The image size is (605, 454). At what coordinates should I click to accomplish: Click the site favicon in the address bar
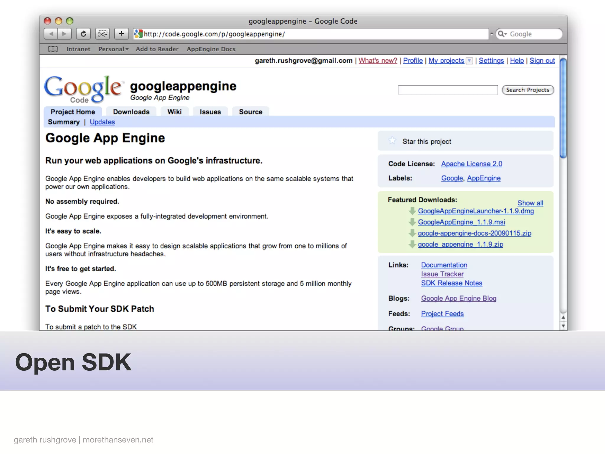(138, 34)
